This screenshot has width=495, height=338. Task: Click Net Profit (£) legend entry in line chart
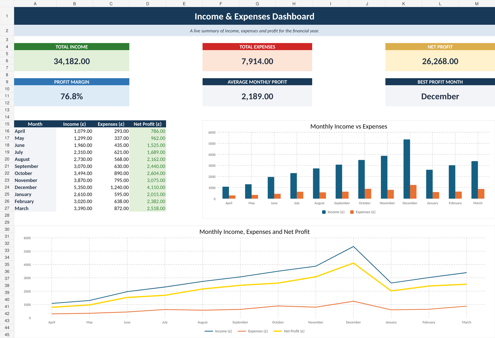pyautogui.click(x=289, y=331)
